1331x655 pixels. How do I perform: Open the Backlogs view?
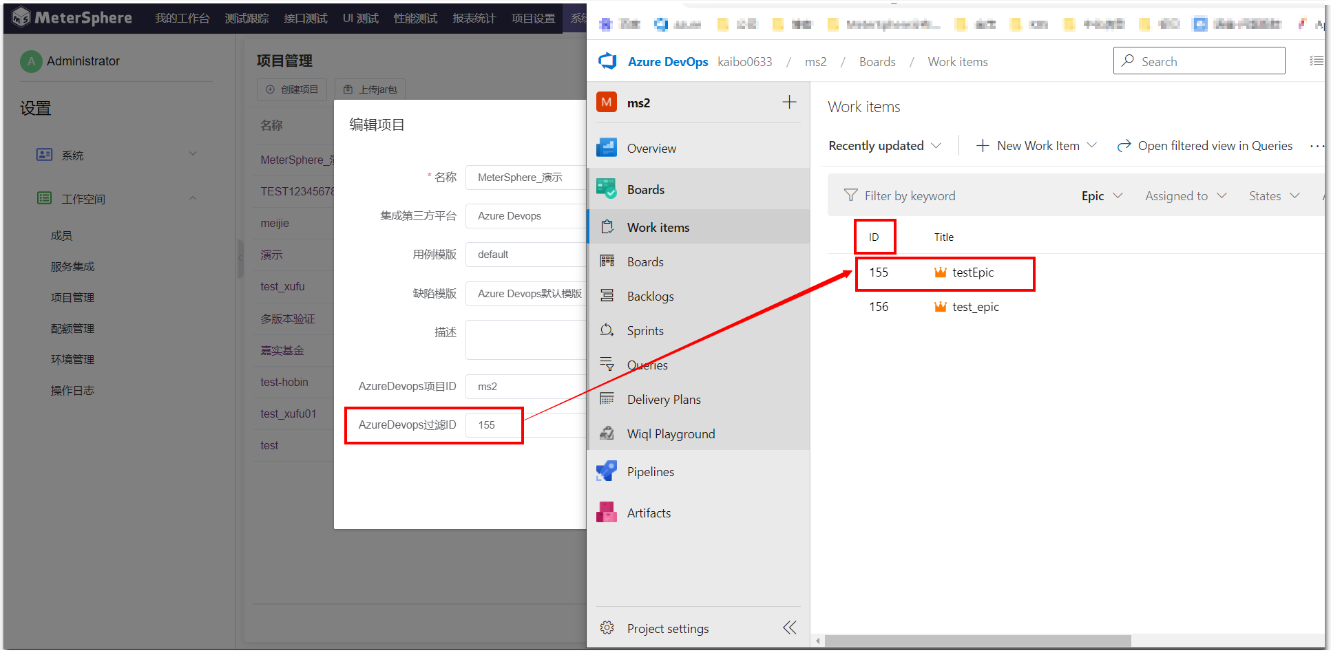click(650, 296)
